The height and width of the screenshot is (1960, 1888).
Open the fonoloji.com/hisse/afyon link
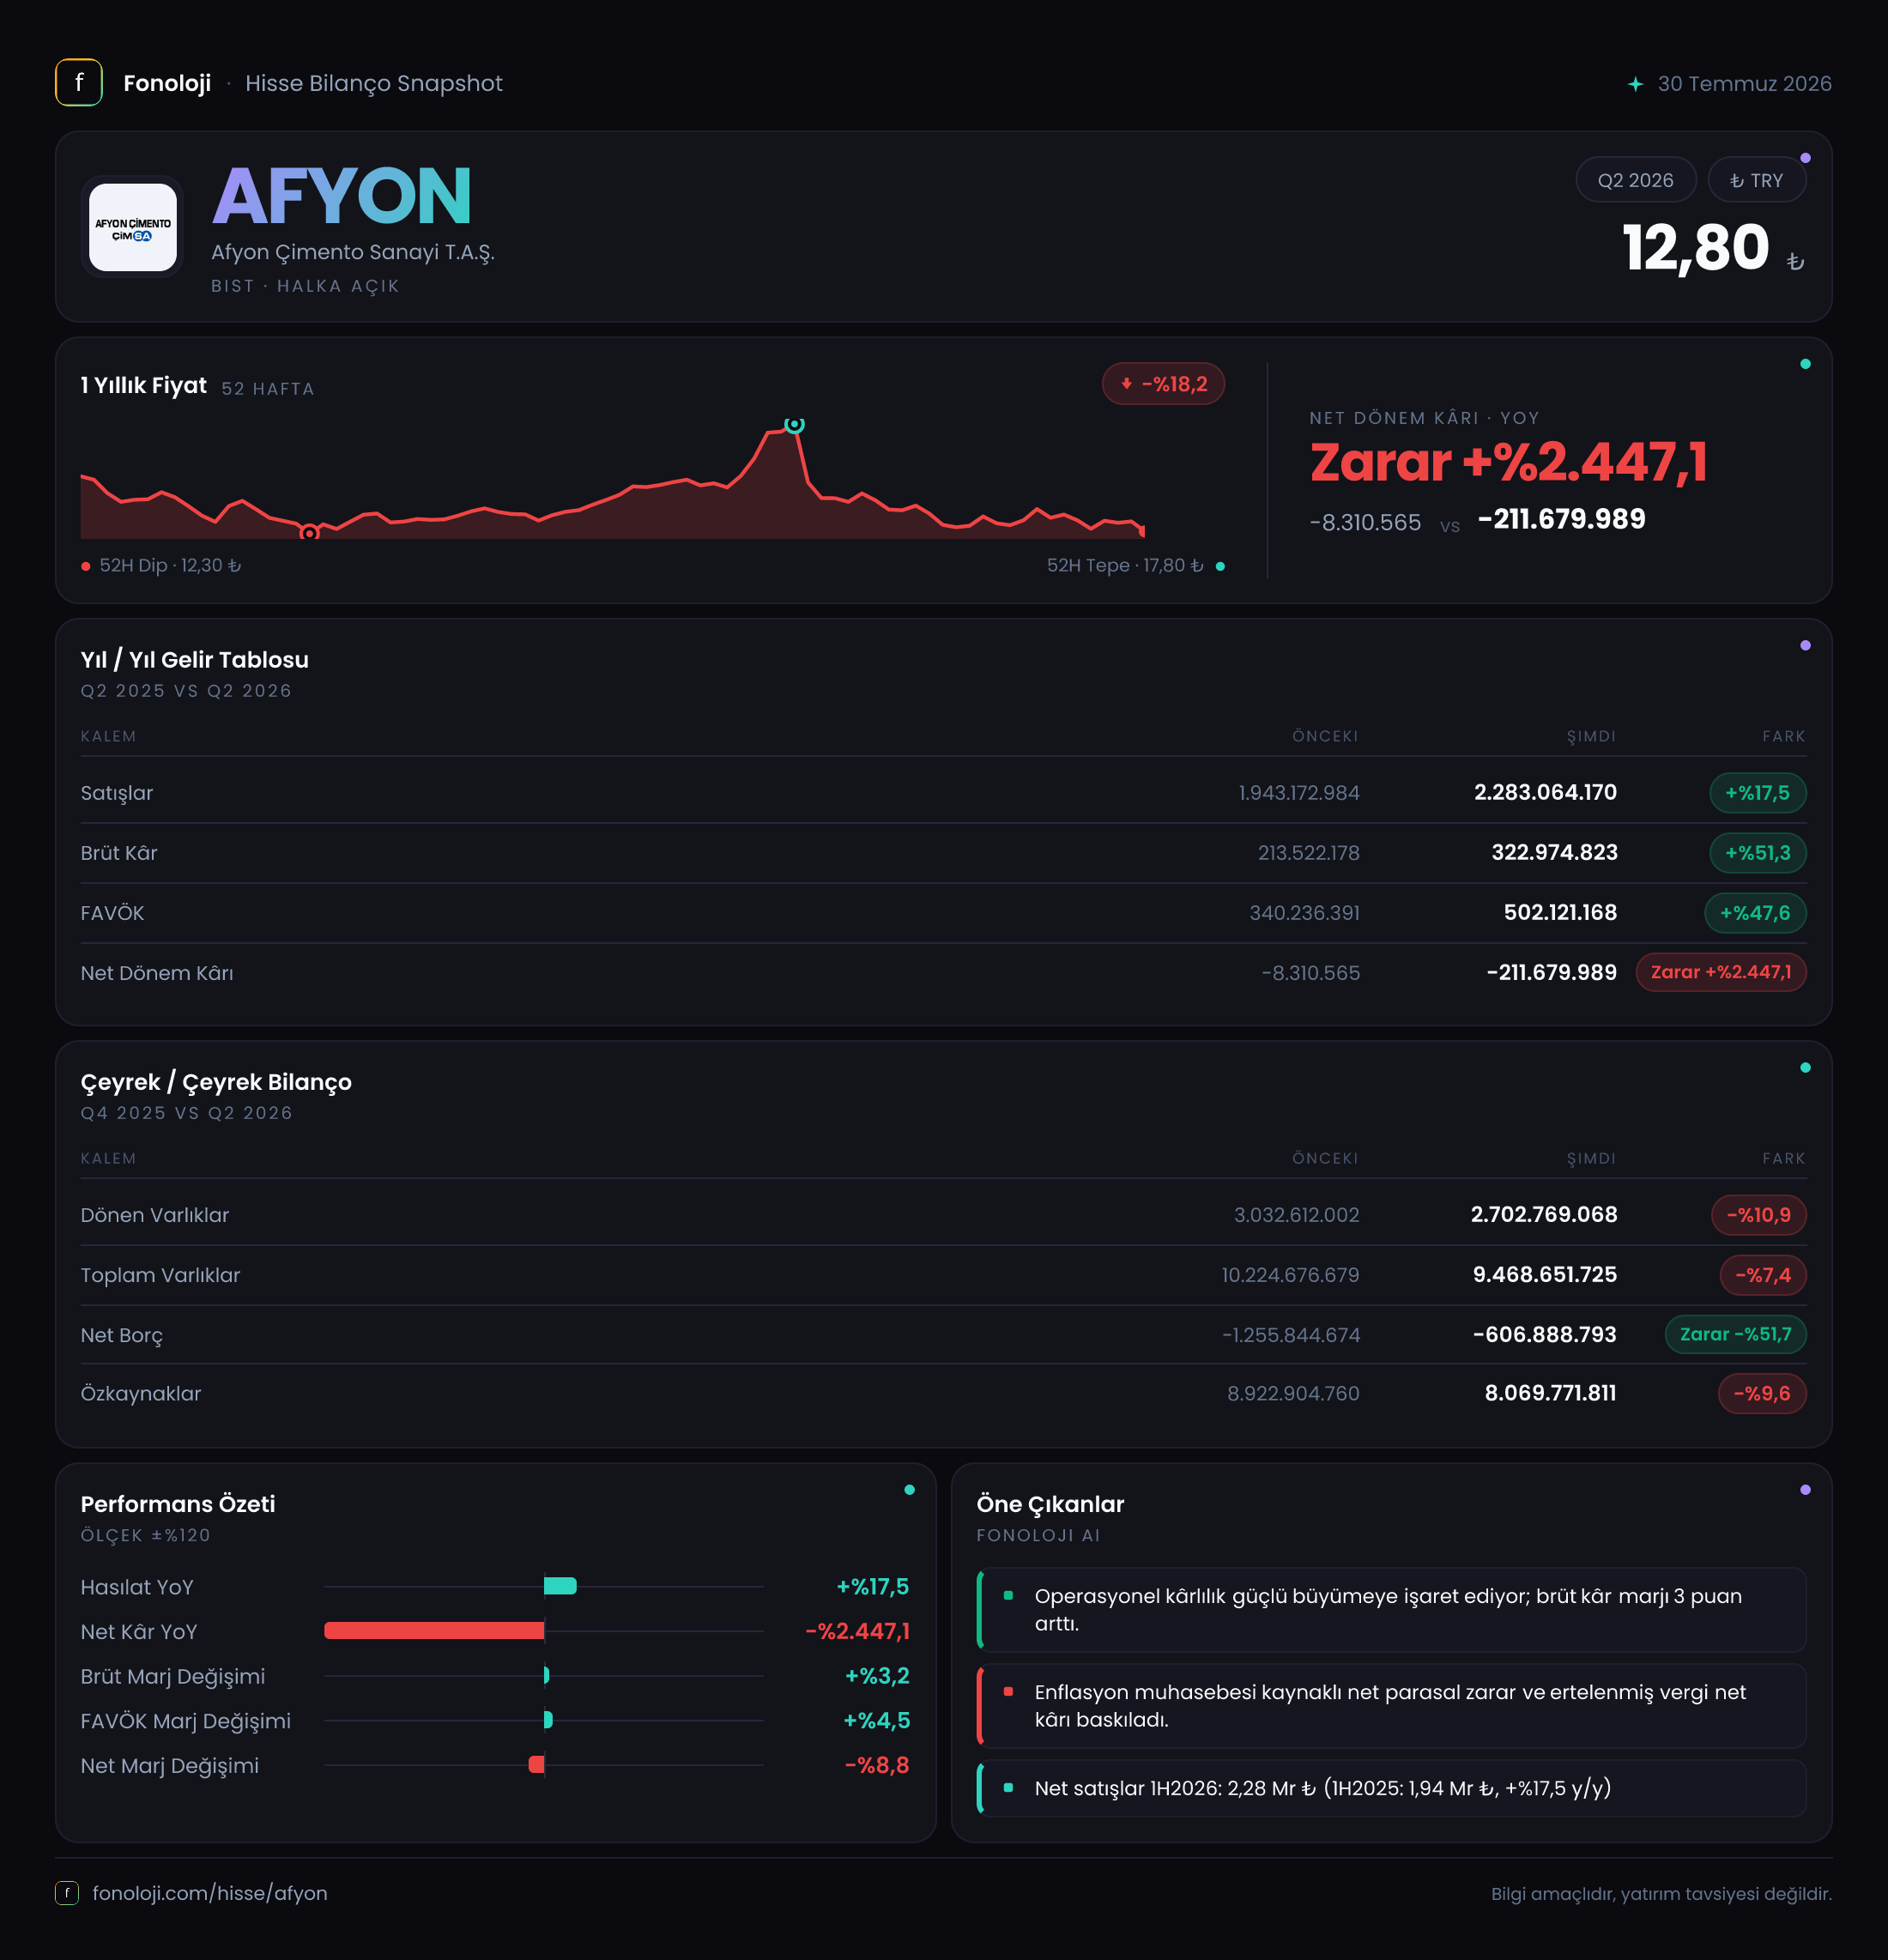[x=210, y=1893]
